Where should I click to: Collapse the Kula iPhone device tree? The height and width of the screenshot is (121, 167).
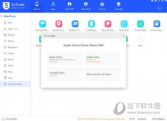pos(1,16)
